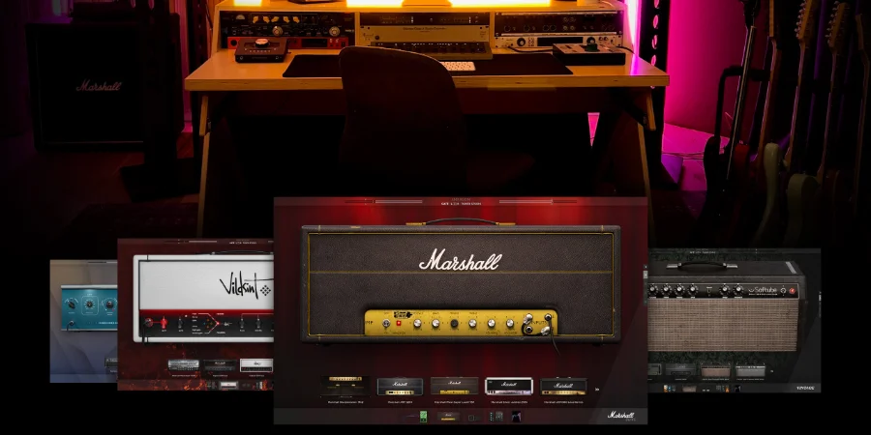Select the fifth Marshall amp thumbnail in the row
The width and height of the screenshot is (871, 435).
[x=564, y=386]
